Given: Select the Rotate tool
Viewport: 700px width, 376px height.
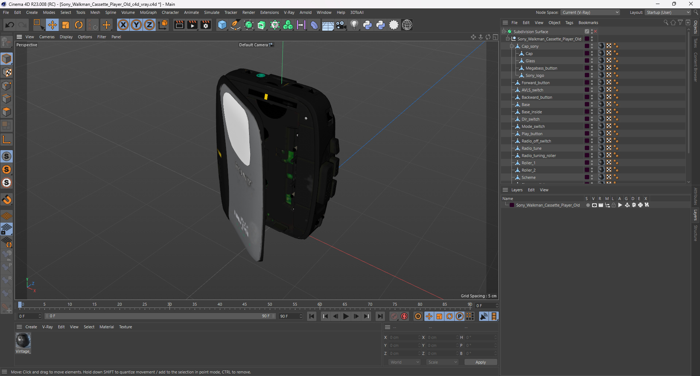Looking at the screenshot, I should [x=79, y=25].
